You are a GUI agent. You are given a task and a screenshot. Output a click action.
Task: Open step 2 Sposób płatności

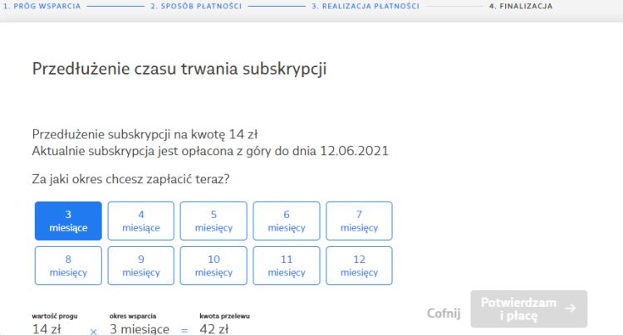[x=195, y=6]
